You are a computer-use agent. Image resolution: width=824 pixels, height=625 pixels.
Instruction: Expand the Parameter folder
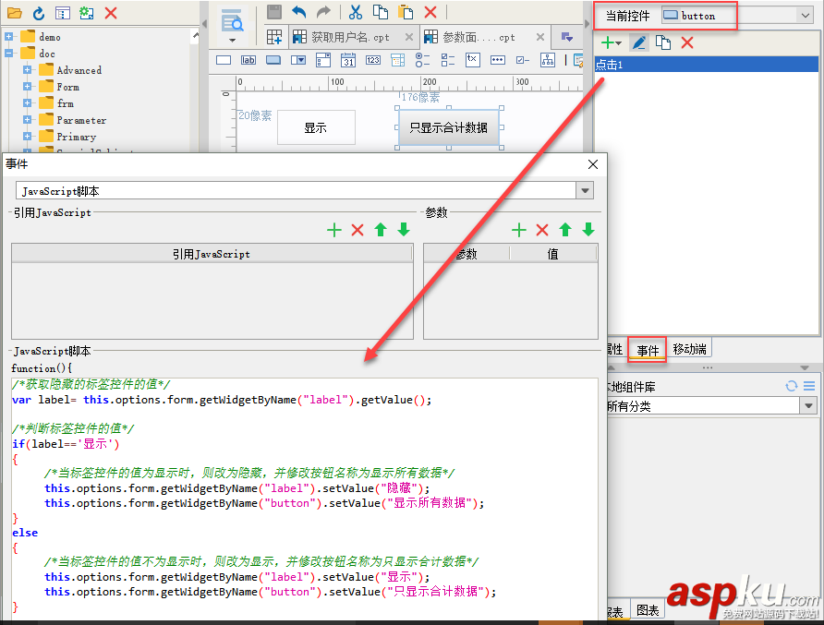[x=28, y=120]
